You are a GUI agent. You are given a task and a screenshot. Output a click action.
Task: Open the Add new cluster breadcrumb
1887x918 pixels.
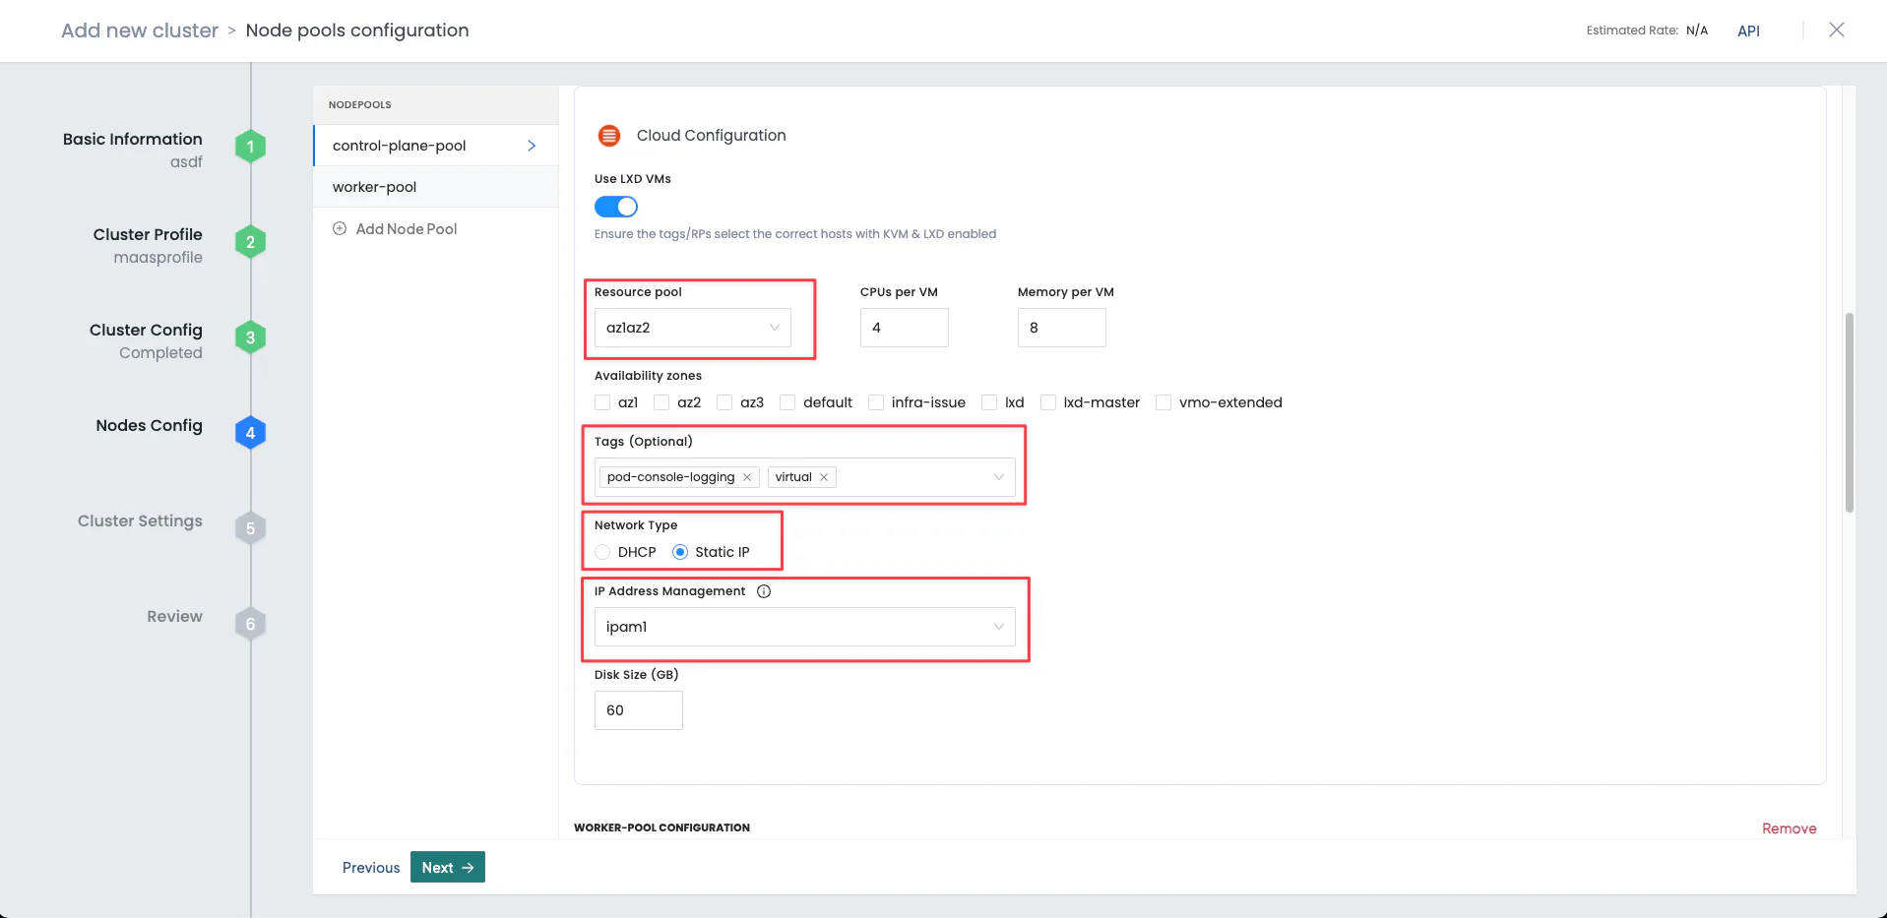coord(139,30)
